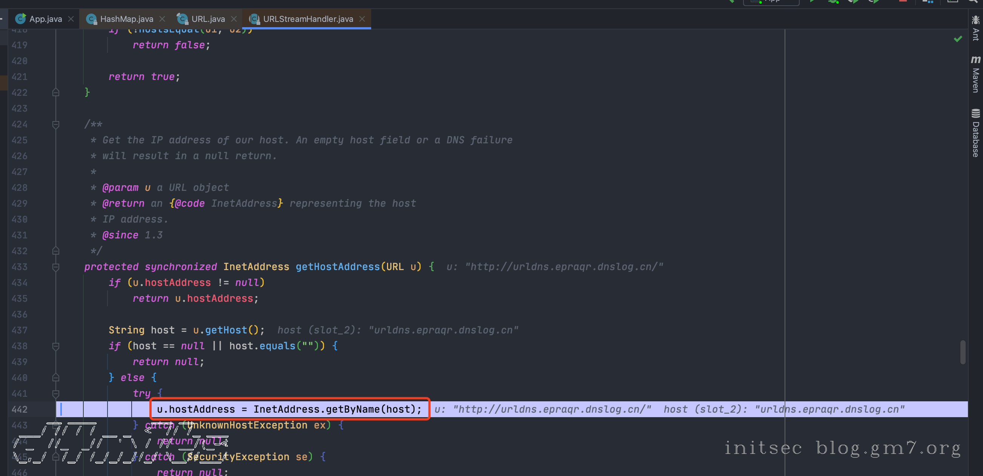
Task: Click the getHostAddress method name
Action: click(x=337, y=266)
